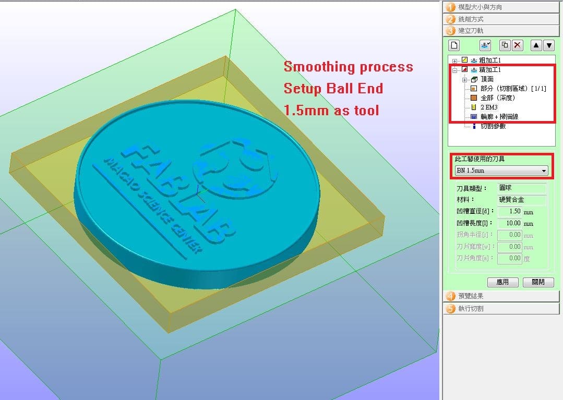Image resolution: width=563 pixels, height=400 pixels.
Task: Click the 凹槽長度 field showing 10.00
Action: (x=509, y=223)
